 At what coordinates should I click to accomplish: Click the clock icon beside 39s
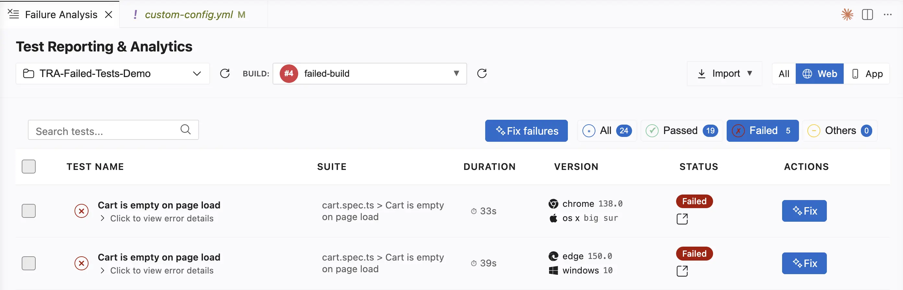[474, 263]
